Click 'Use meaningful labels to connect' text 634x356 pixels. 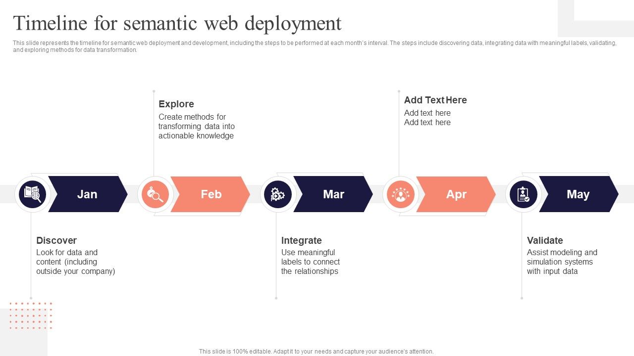click(311, 262)
